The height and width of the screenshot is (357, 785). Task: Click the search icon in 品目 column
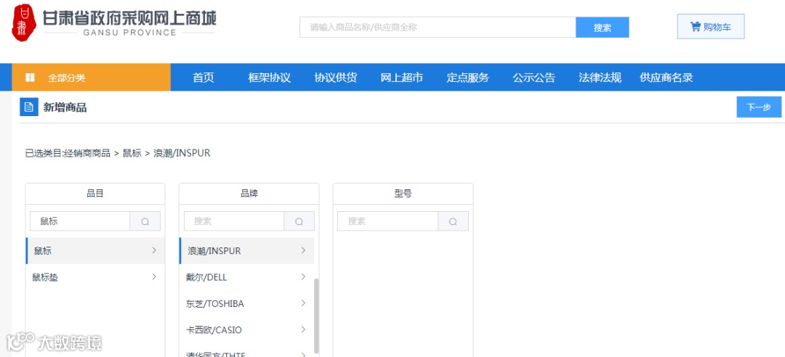[x=145, y=221]
